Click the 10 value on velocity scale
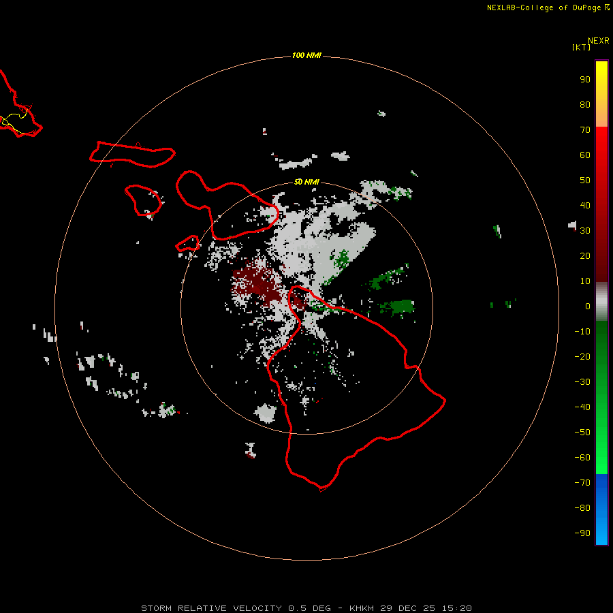The height and width of the screenshot is (613, 613). (585, 281)
